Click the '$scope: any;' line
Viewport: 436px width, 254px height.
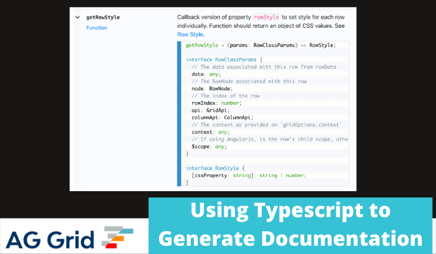(x=209, y=147)
